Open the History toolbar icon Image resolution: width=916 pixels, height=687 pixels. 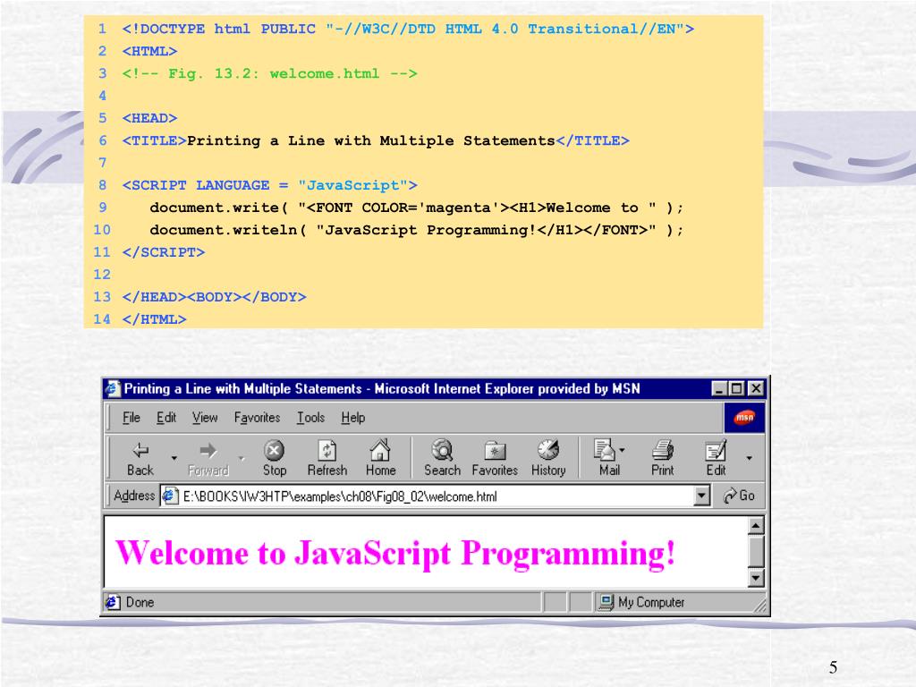(x=548, y=450)
